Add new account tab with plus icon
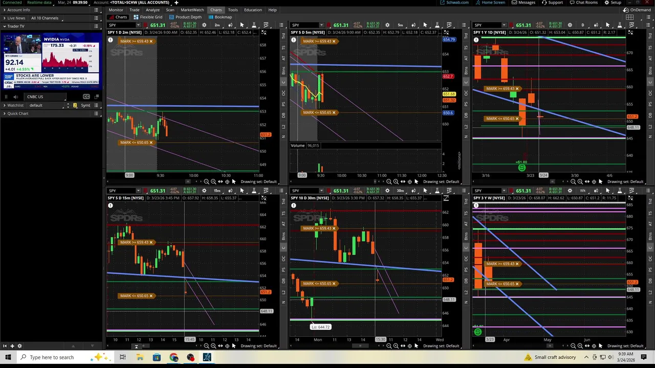This screenshot has width=655, height=368. (x=176, y=3)
